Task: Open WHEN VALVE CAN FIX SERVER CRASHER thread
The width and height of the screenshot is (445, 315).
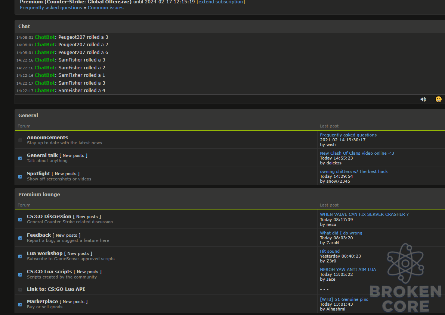Action: tap(364, 214)
